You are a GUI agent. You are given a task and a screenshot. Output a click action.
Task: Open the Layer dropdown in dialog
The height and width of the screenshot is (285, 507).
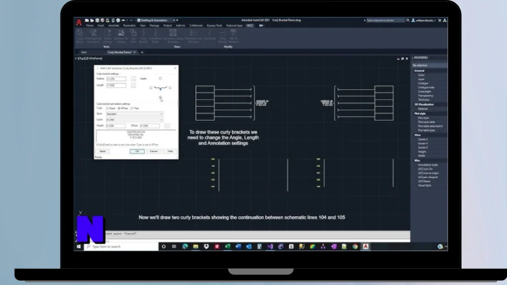[x=135, y=120]
